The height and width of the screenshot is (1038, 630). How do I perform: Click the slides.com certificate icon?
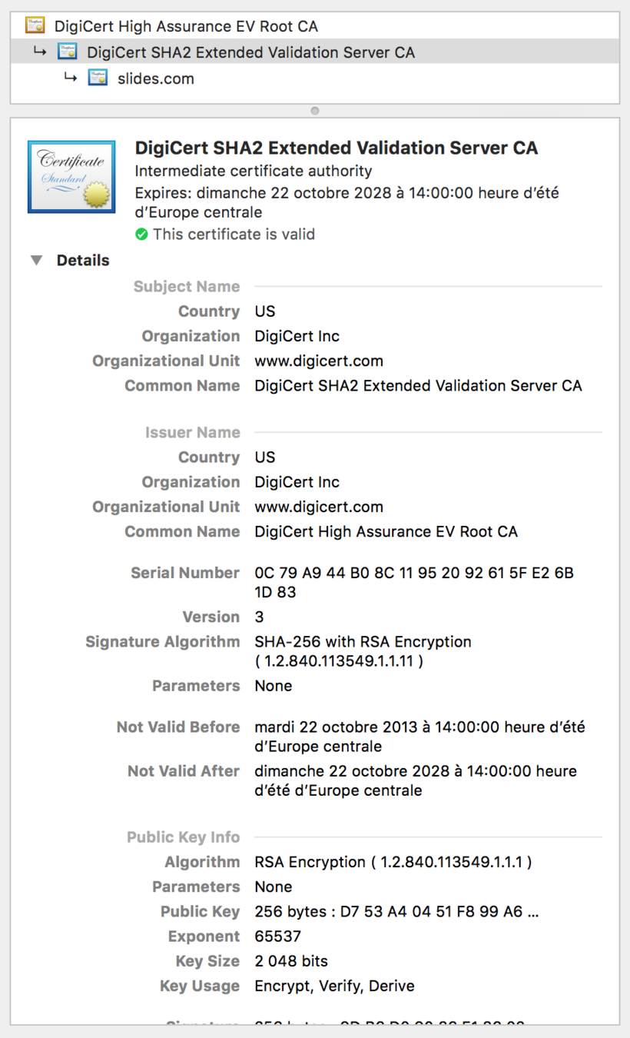[98, 78]
